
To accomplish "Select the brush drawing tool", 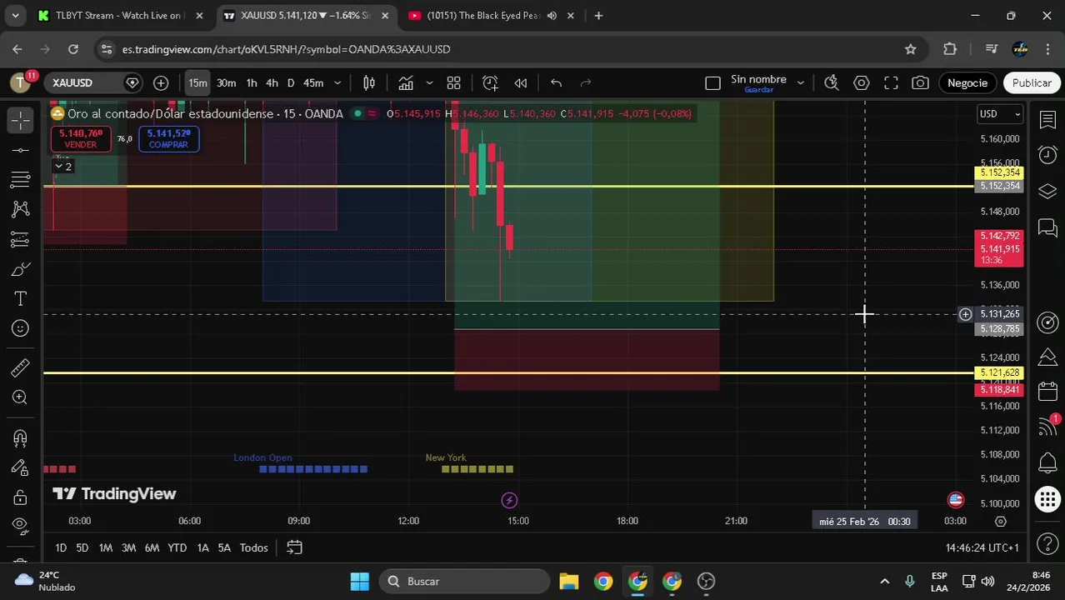I will coord(21,269).
